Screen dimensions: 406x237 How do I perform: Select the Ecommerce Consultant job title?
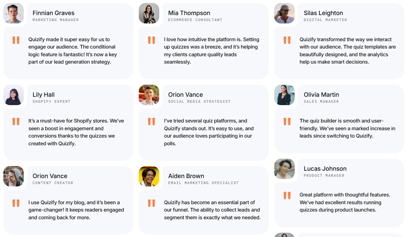pos(195,20)
